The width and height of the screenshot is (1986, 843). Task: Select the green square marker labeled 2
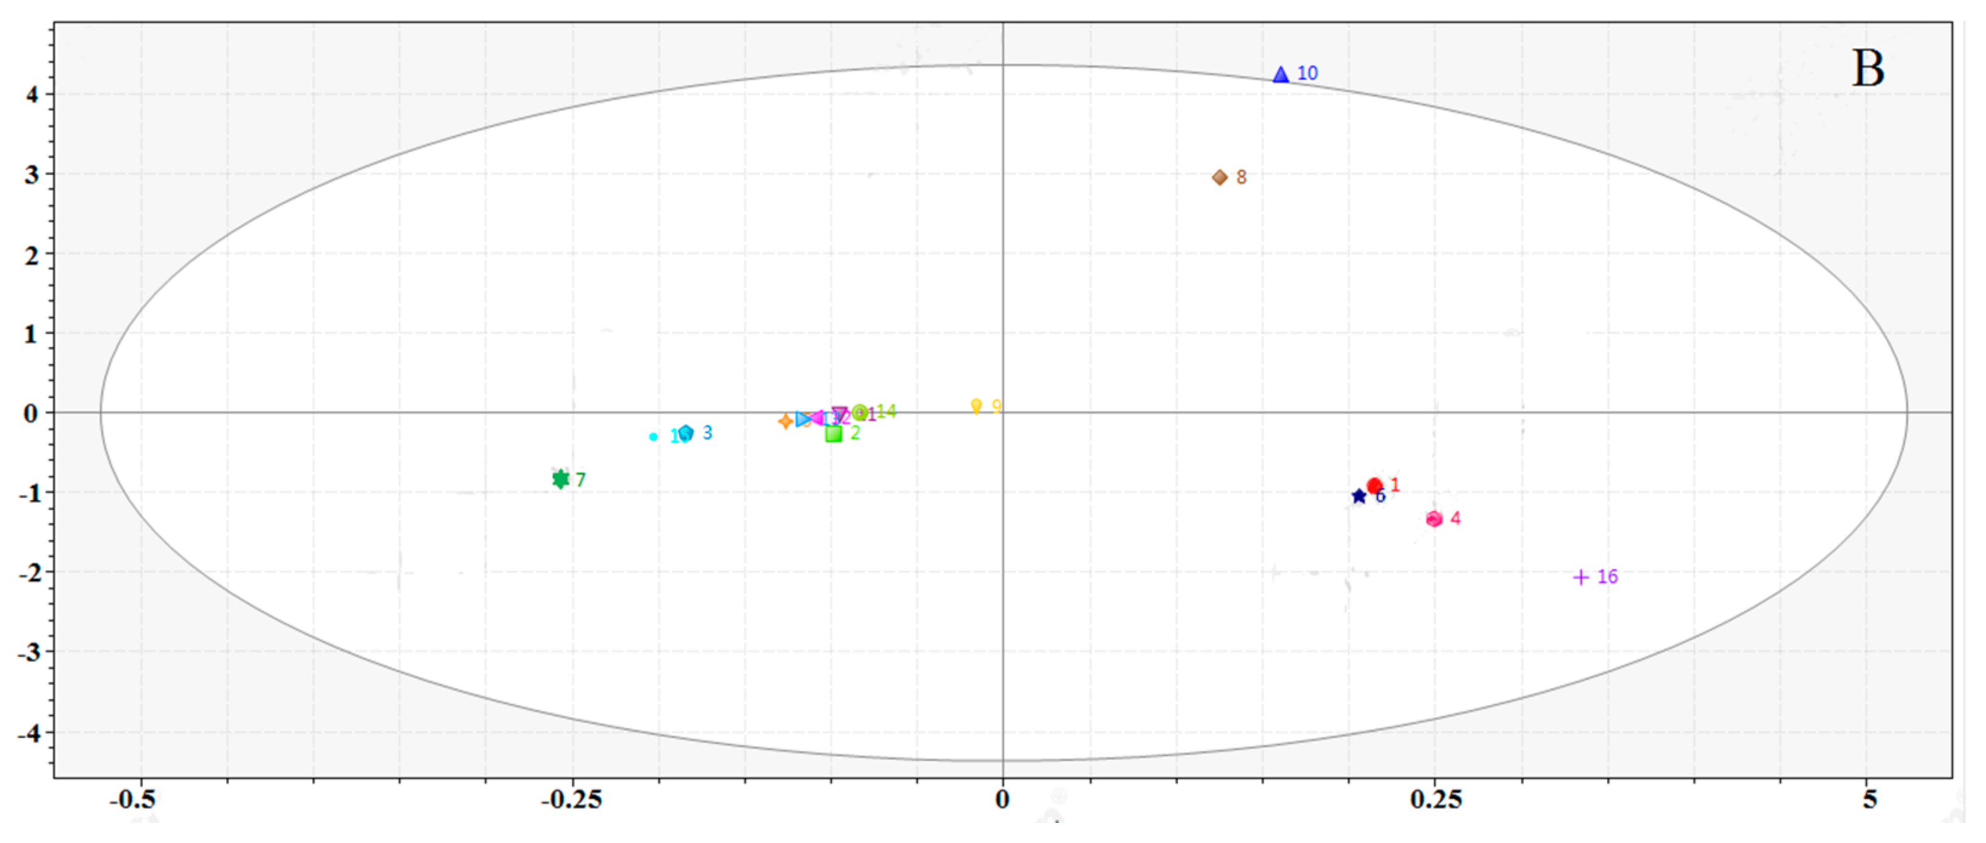tap(833, 434)
